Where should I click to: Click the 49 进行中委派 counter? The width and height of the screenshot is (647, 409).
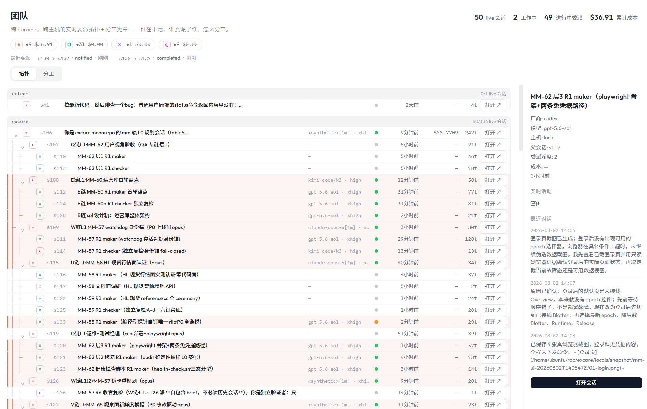click(563, 17)
